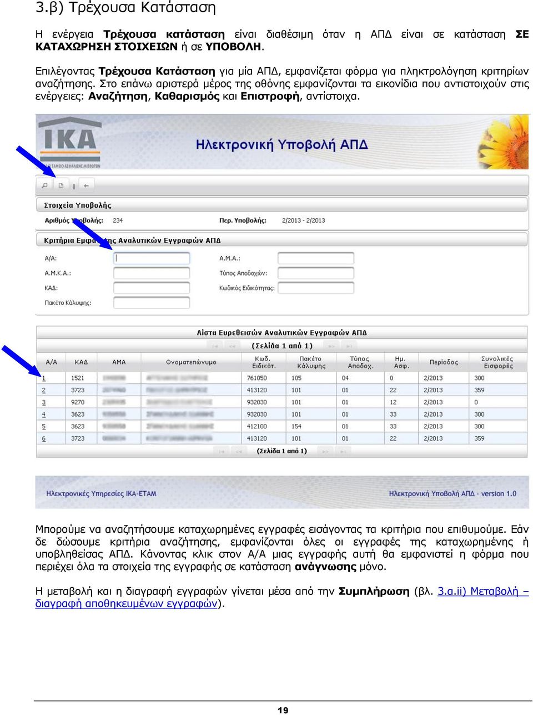Follow the 3.α.ii) Μεταβολή – διαγραφή αποθηκευμένων εγγραφών link
This screenshot has width=533, height=715.
tap(282, 597)
